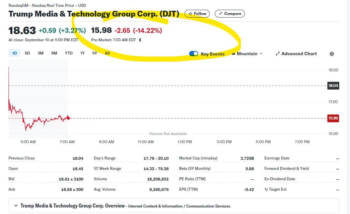This screenshot has height=214, width=350.
Task: Open the Advanced Chart link
Action: [299, 54]
